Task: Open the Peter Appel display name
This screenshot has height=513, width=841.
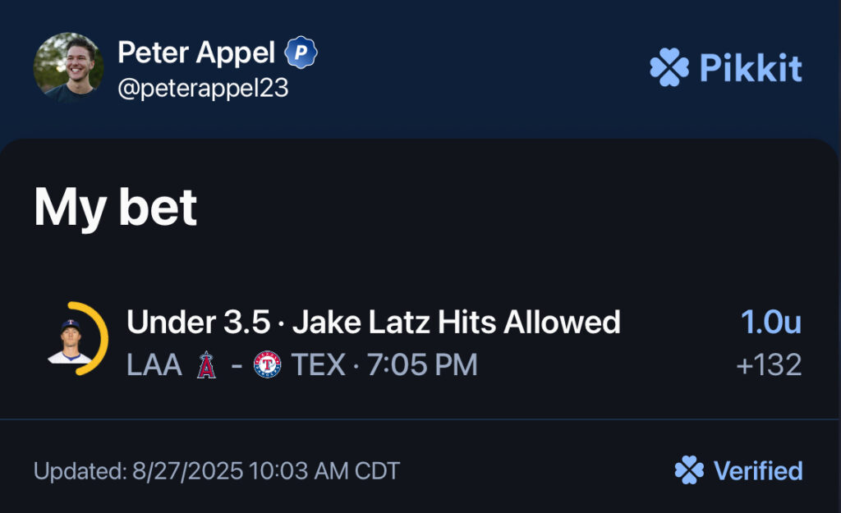Action: coord(196,53)
